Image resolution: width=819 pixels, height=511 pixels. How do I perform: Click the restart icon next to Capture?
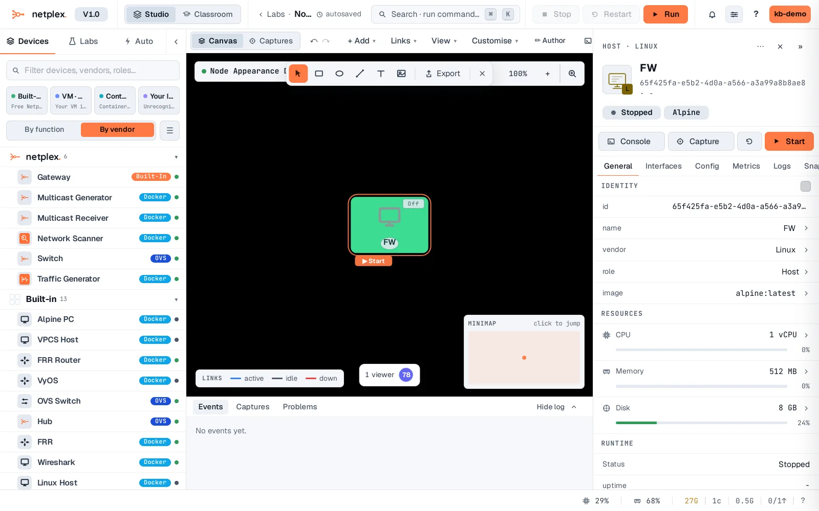click(749, 142)
